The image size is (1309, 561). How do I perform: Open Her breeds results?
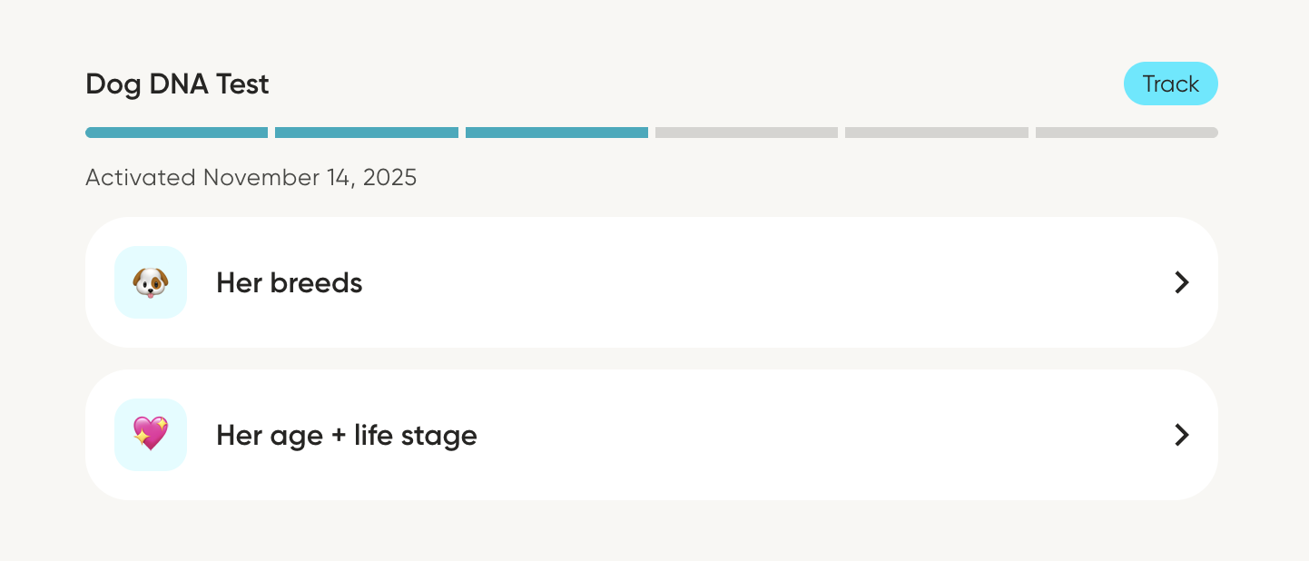point(652,282)
